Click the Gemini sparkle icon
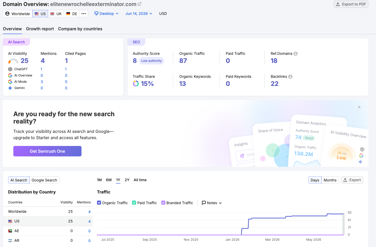 pyautogui.click(x=10, y=88)
